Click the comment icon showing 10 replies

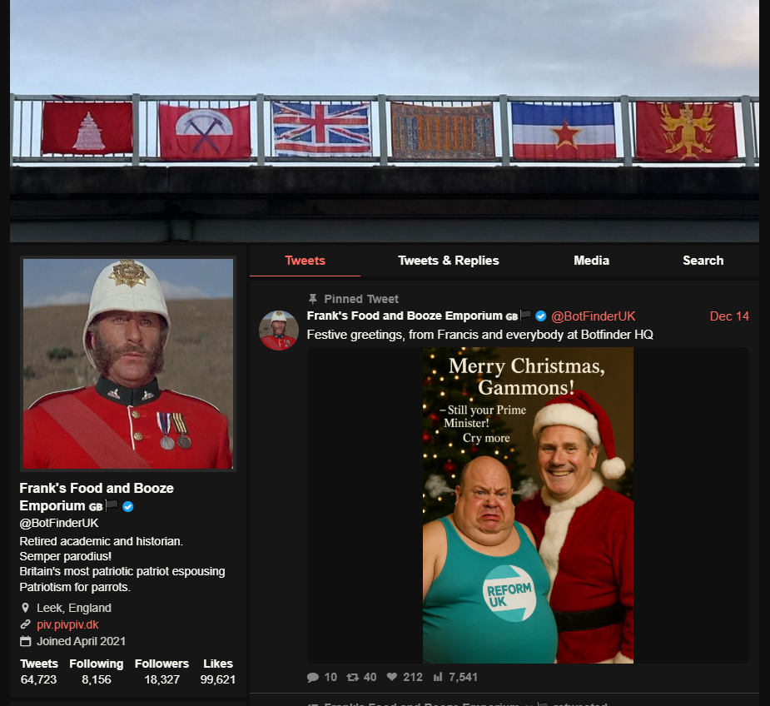point(313,678)
